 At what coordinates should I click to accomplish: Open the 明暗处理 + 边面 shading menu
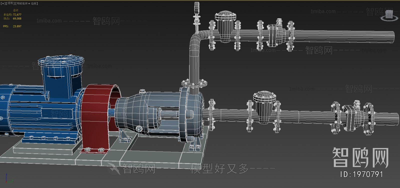26,3
